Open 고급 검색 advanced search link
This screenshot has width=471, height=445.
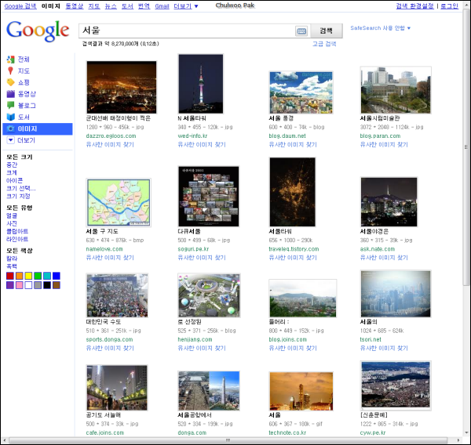coord(324,44)
